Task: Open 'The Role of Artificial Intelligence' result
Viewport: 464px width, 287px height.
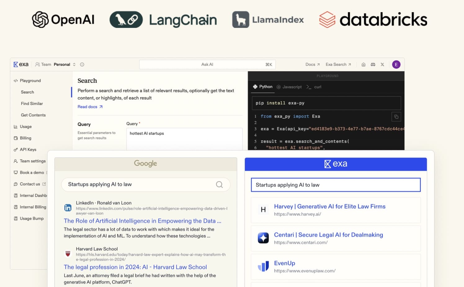Action: (142, 221)
